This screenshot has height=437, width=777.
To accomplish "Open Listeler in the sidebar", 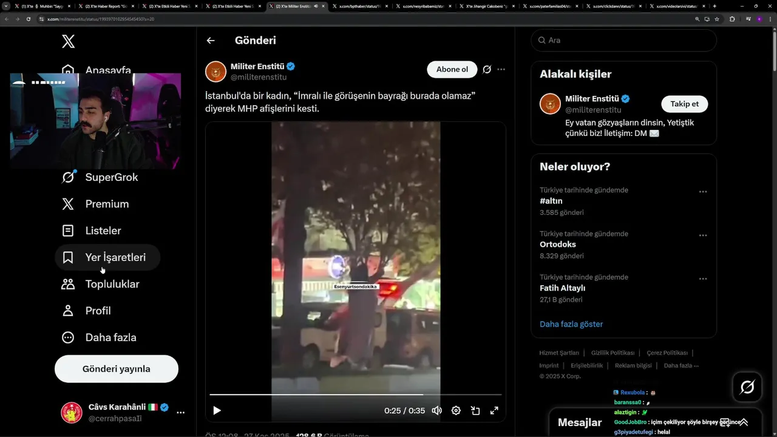I will (x=92, y=231).
